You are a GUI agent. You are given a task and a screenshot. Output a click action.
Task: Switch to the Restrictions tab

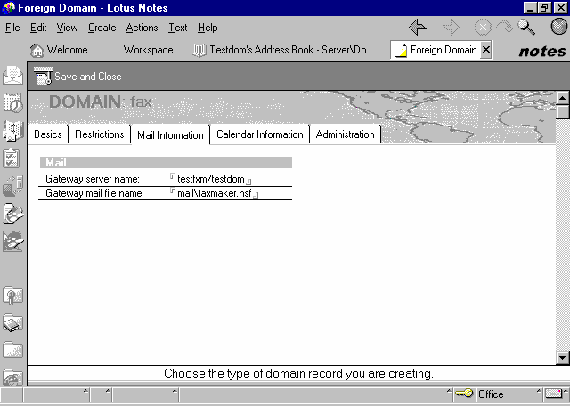tap(100, 134)
